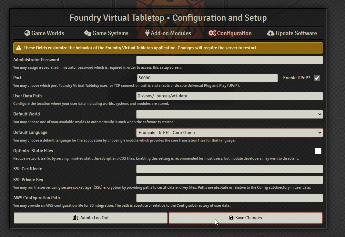
Task: Click the Optimize Static Files label
Action: click(33, 151)
